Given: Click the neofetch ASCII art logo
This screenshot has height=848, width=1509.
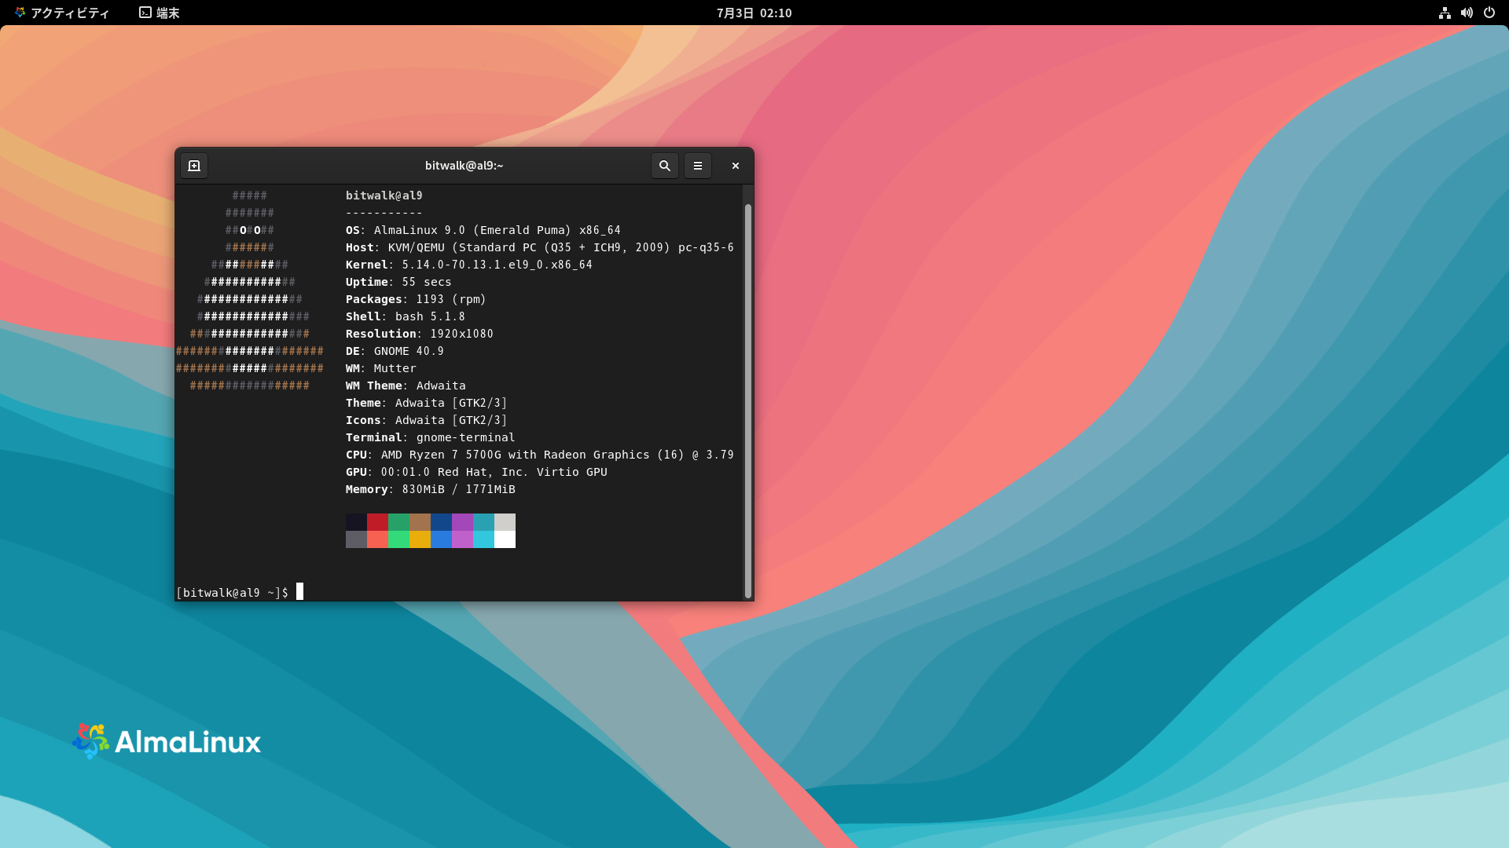Looking at the screenshot, I should pos(250,298).
